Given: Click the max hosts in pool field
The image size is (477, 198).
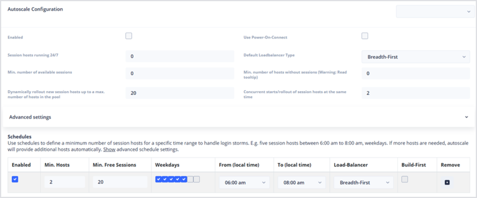Looking at the screenshot, I should [180, 93].
